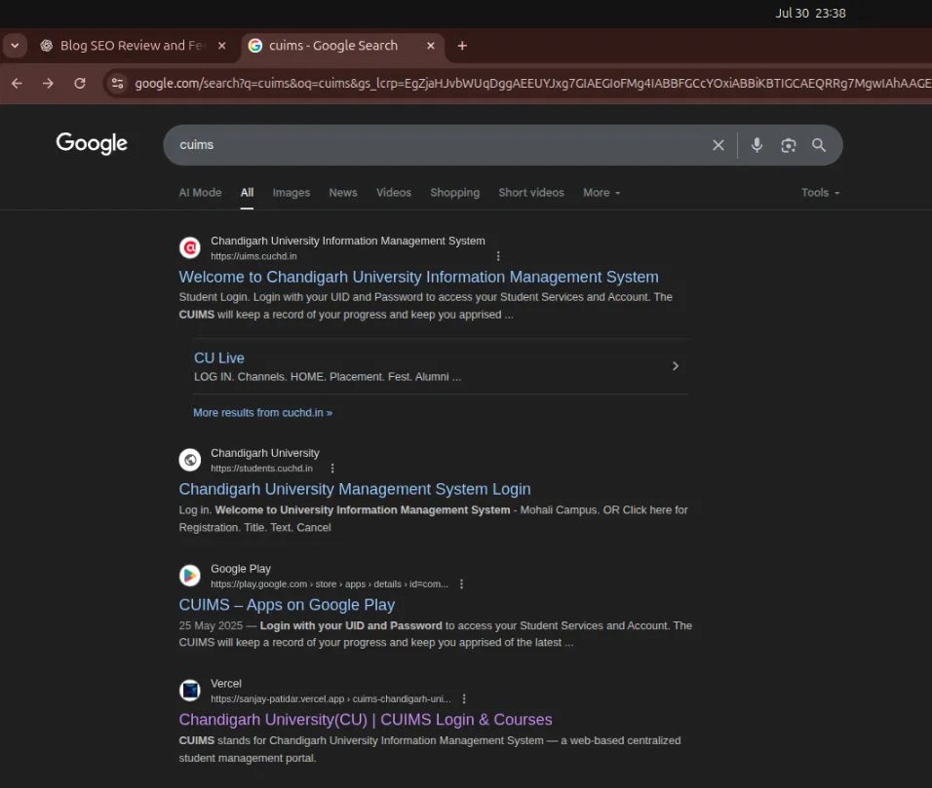The image size is (932, 788).
Task: View more results from cuchd.in
Action: 262,413
